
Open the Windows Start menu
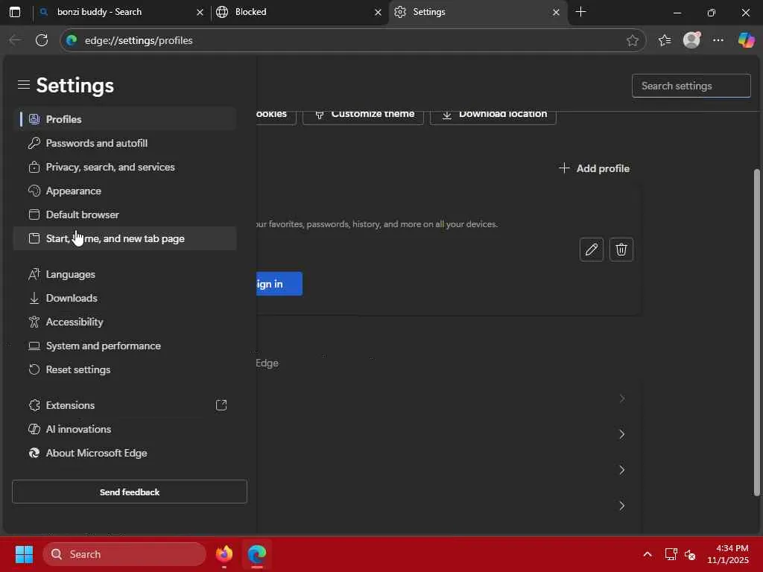click(x=24, y=554)
